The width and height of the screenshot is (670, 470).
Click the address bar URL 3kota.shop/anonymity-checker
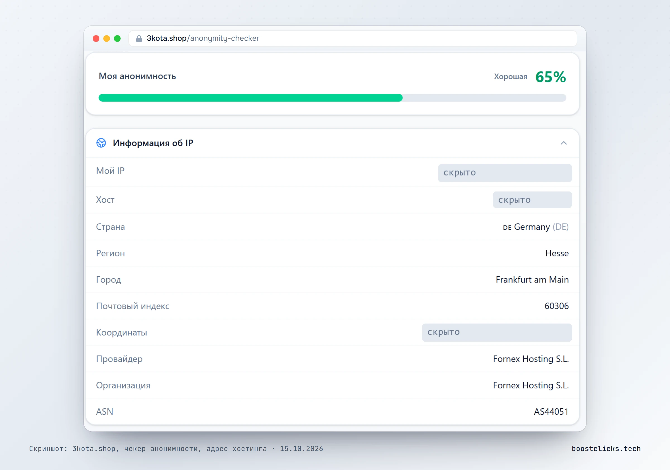click(203, 38)
